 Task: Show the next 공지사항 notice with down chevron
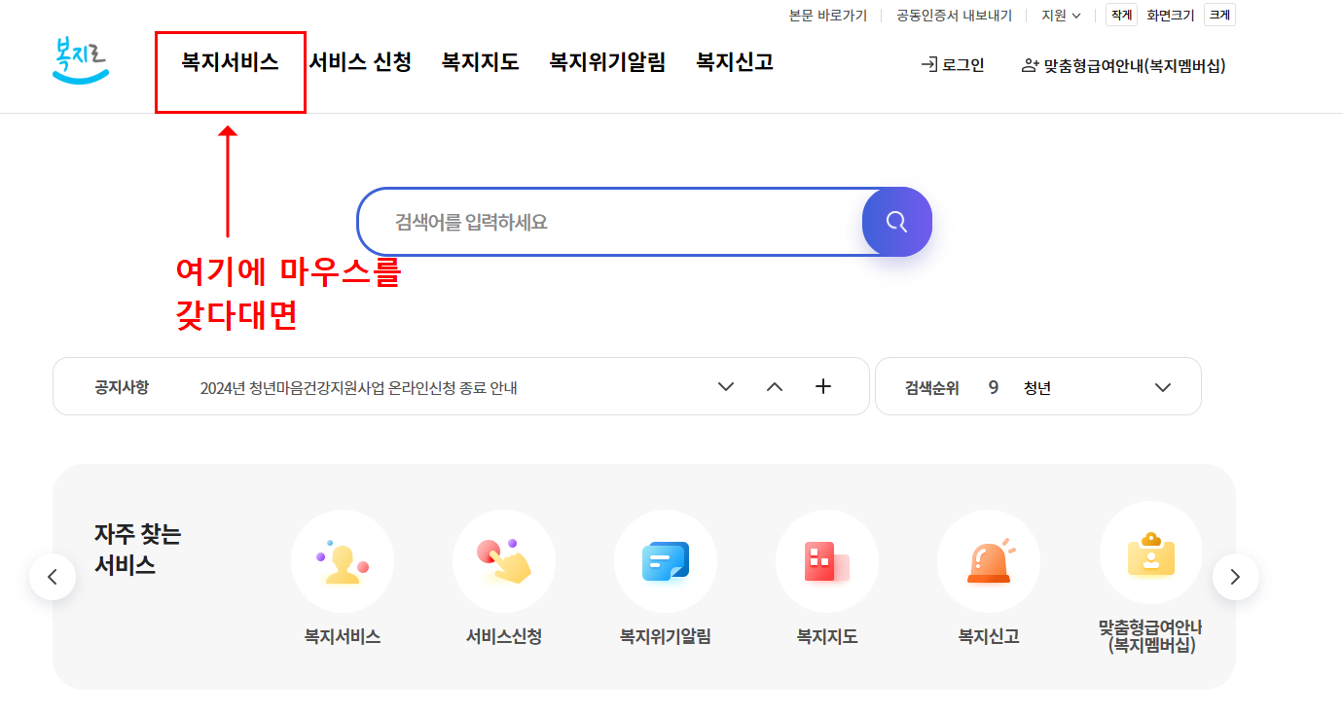point(725,386)
